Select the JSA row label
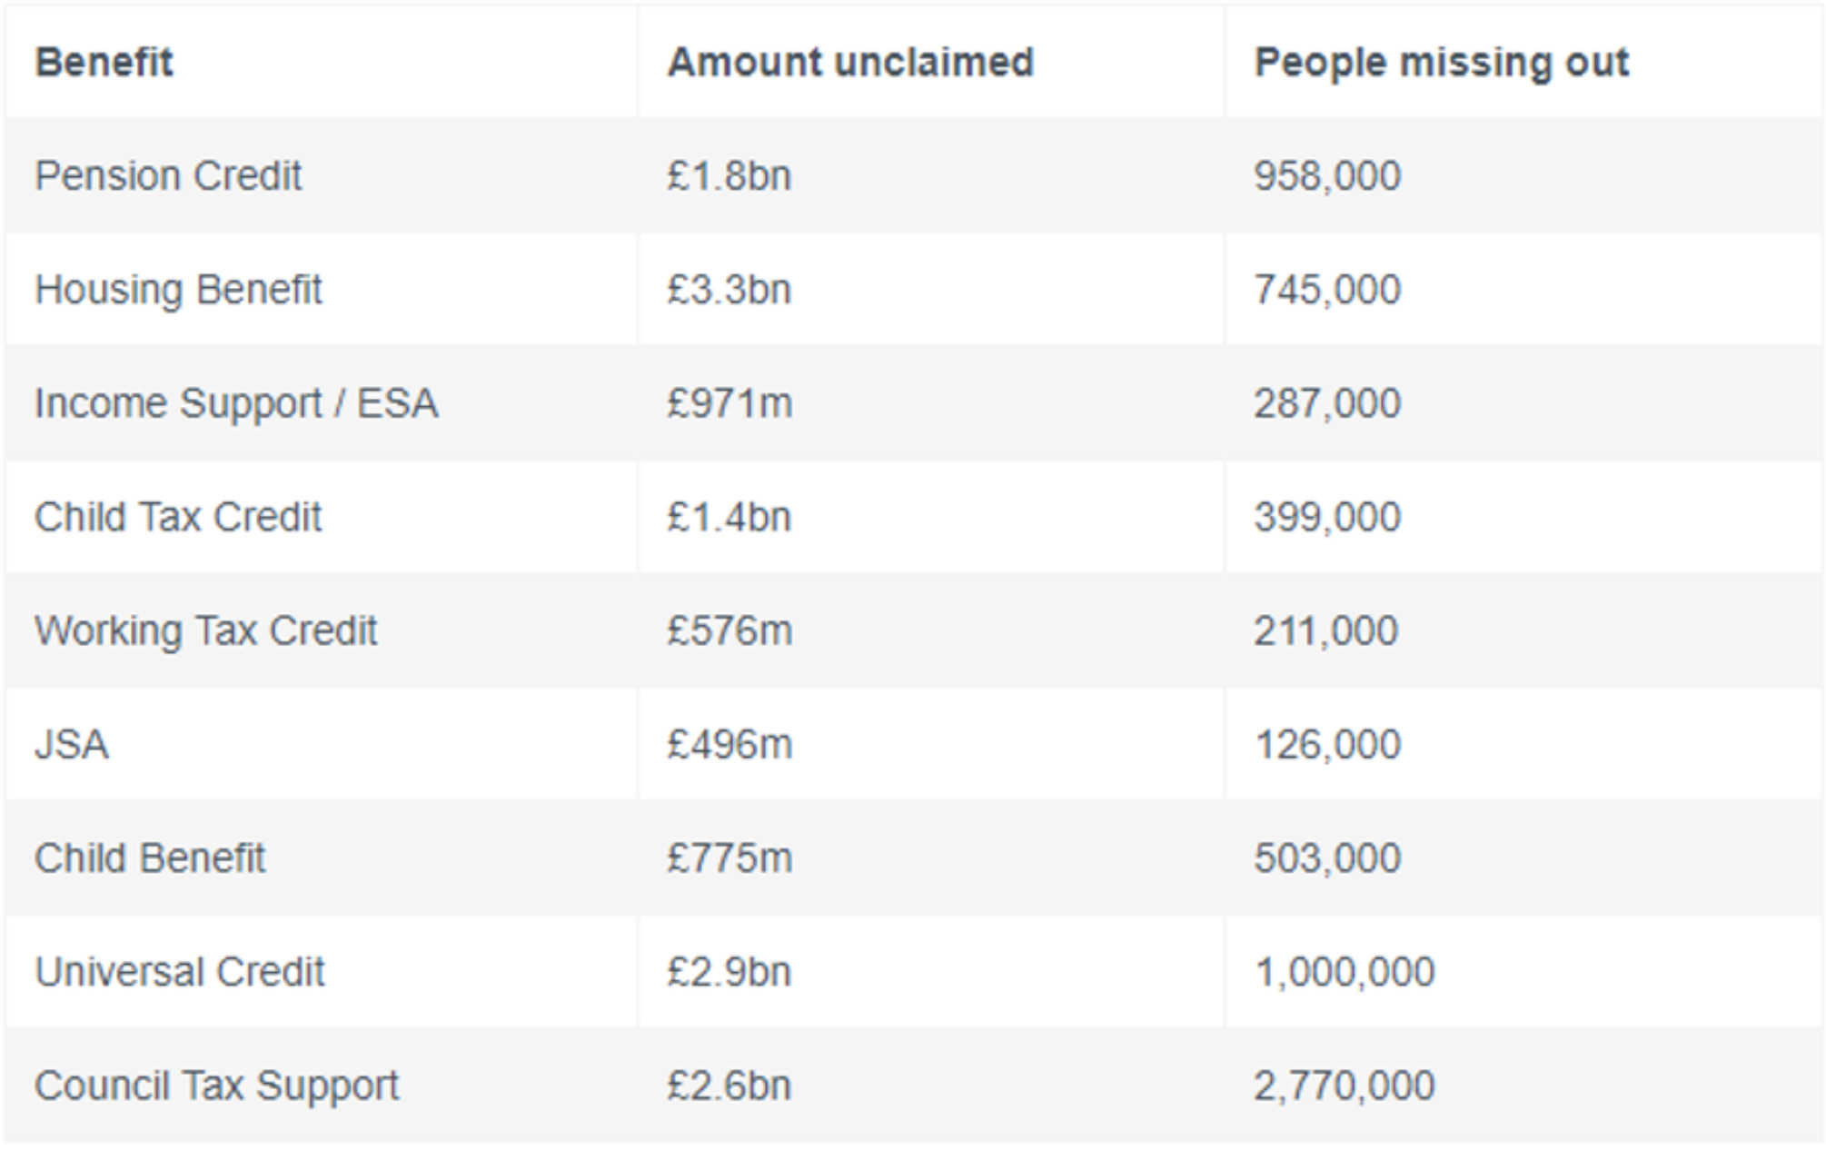This screenshot has height=1150, width=1826. tap(72, 745)
